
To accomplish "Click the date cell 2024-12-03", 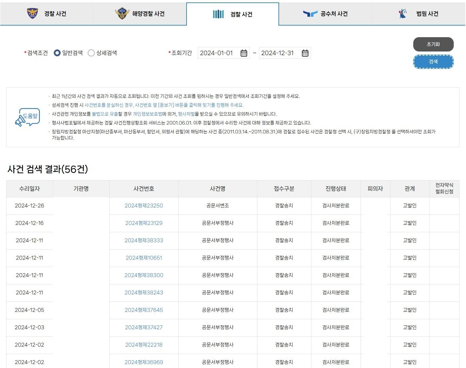I will (30, 327).
